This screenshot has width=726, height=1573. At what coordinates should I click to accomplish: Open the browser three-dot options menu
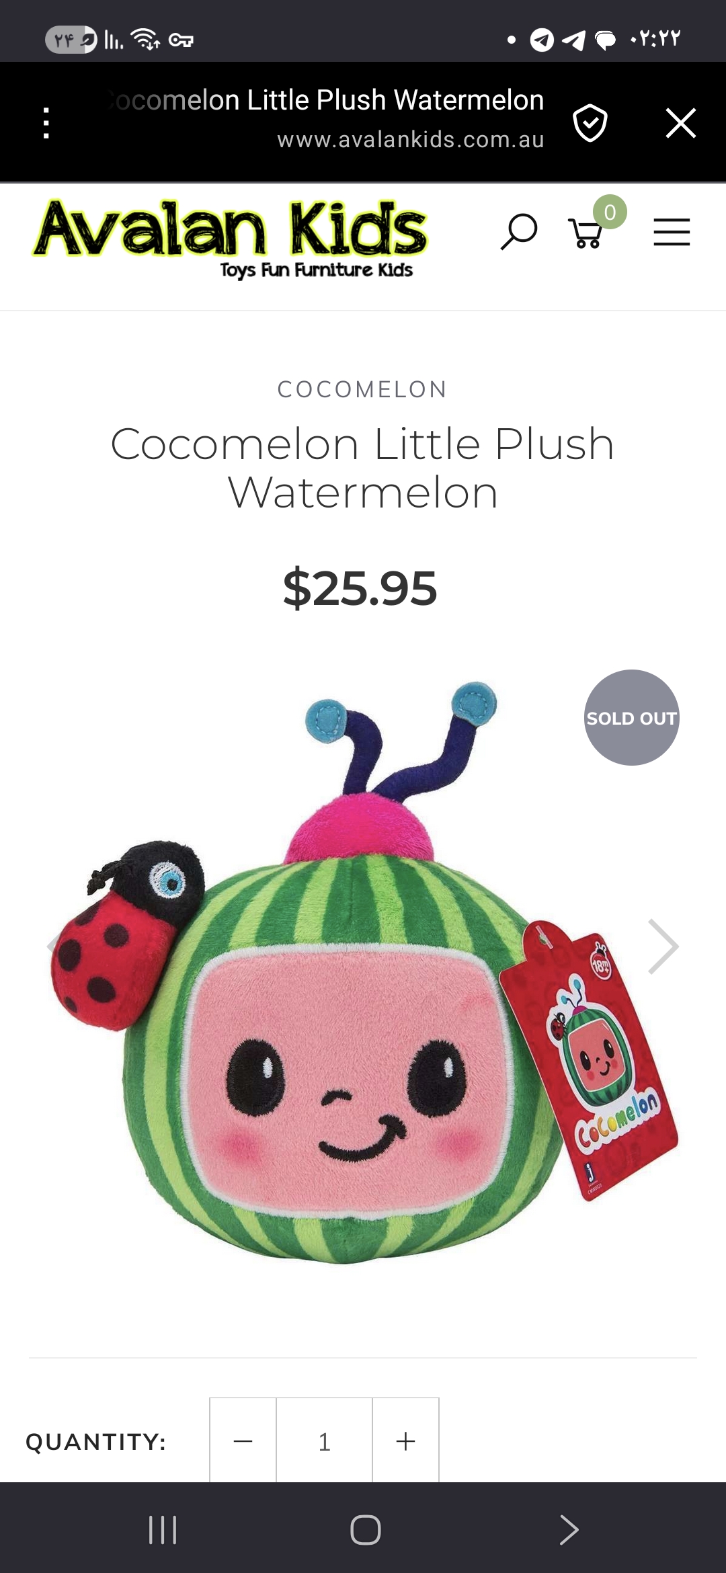point(46,123)
